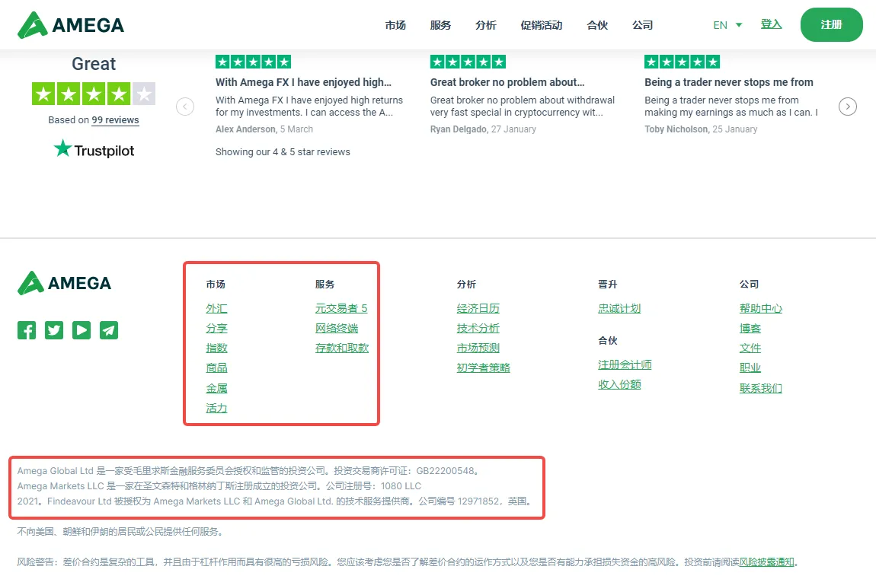Click the 金属 footer link
876x576 pixels.
pyautogui.click(x=216, y=389)
